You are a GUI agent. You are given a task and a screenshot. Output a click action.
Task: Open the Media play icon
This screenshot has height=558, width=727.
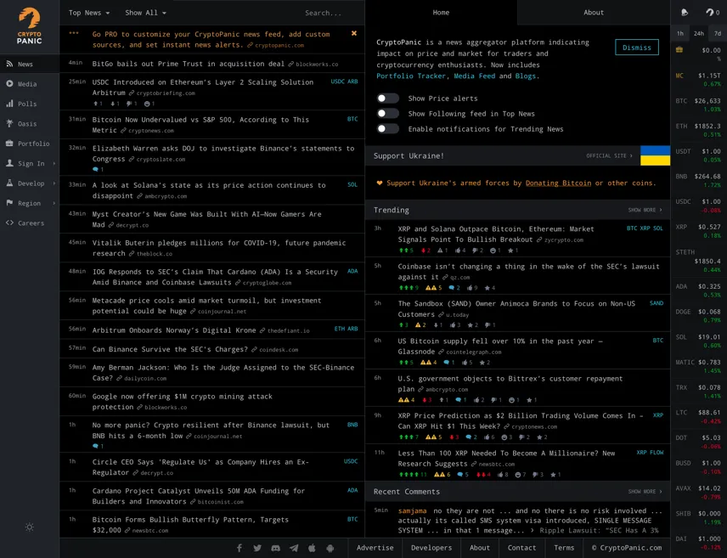9,83
